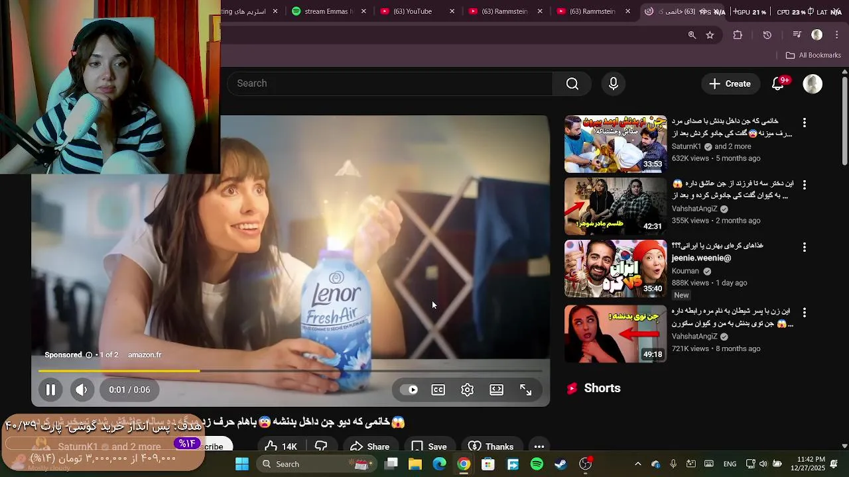The width and height of the screenshot is (849, 477).
Task: Open options menu for the 355K views video
Action: tap(805, 185)
